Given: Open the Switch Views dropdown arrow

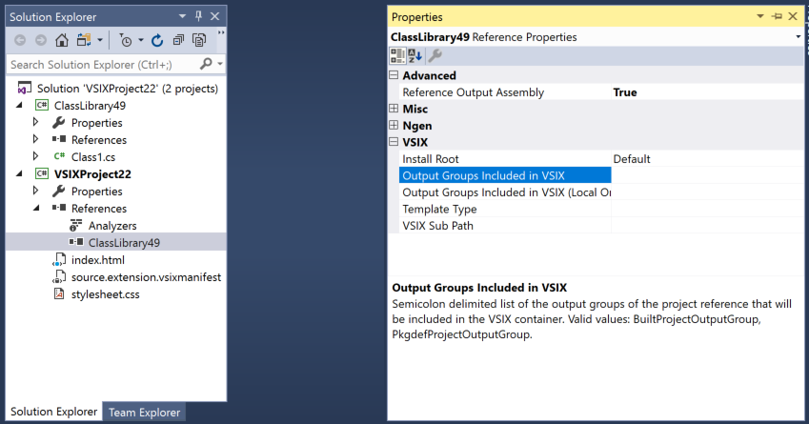Looking at the screenshot, I should (x=100, y=40).
